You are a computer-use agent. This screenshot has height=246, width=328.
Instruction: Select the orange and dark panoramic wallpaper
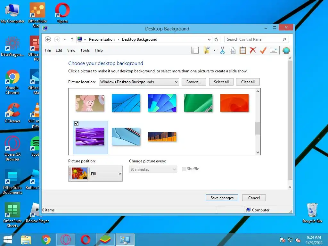[162, 137]
